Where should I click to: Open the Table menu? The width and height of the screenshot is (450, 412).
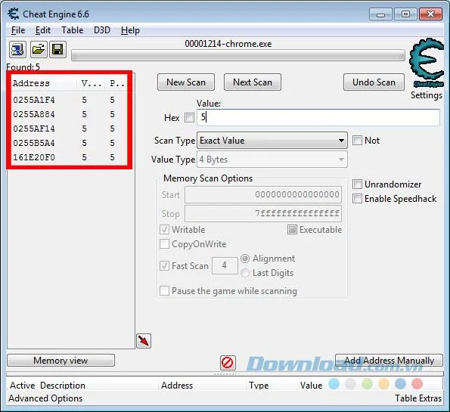coord(73,30)
